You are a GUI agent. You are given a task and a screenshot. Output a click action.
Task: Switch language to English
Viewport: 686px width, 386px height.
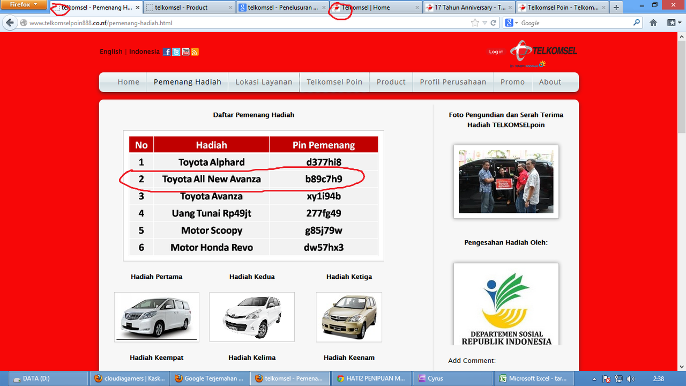coord(111,51)
